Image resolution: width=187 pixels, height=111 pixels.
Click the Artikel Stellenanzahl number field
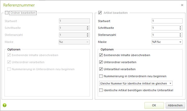165,35
